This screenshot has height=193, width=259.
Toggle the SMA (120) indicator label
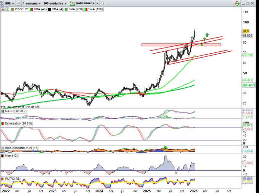pyautogui.click(x=93, y=9)
